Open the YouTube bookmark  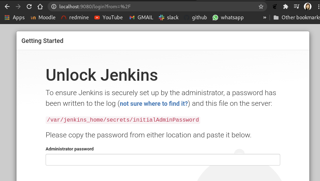[x=109, y=18]
